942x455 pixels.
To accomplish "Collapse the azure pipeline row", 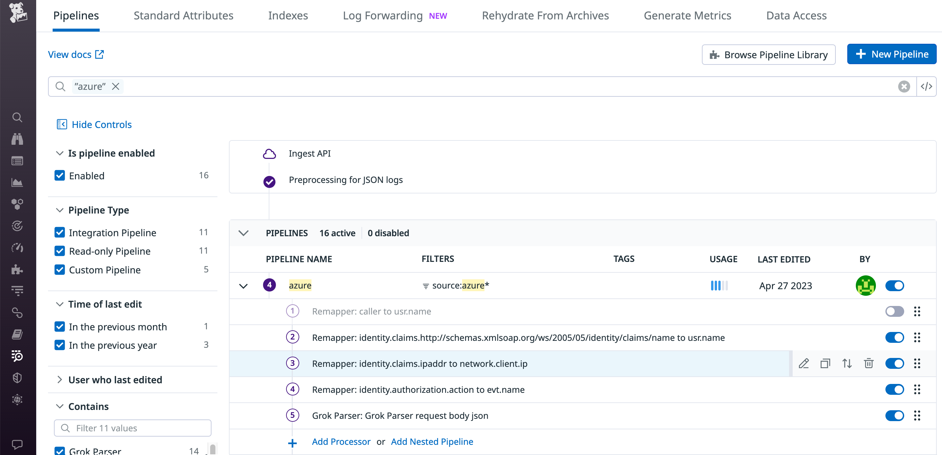I will pos(243,286).
